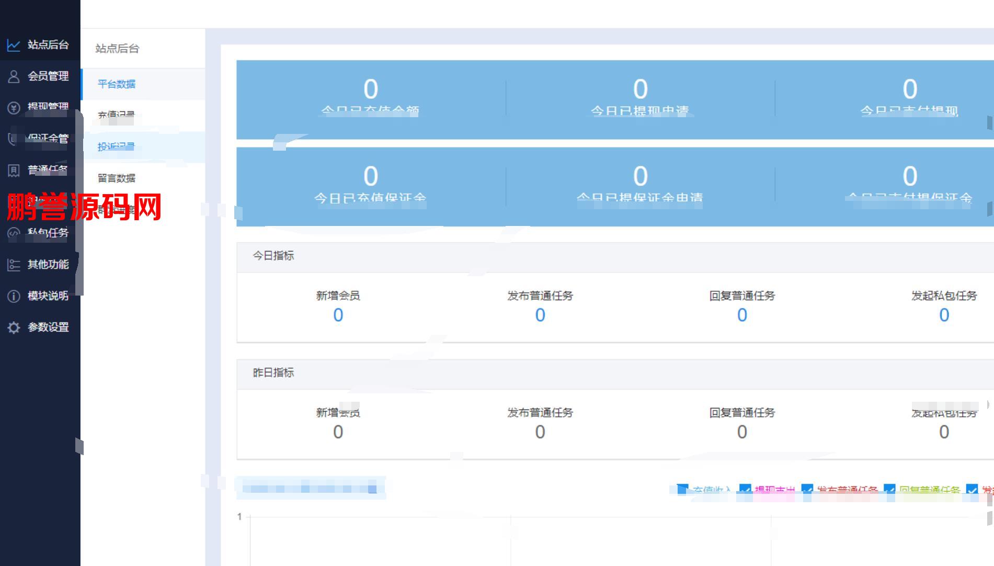Uncheck the 充值收入 legend checkbox
Viewport: 994px width, 566px height.
(682, 490)
